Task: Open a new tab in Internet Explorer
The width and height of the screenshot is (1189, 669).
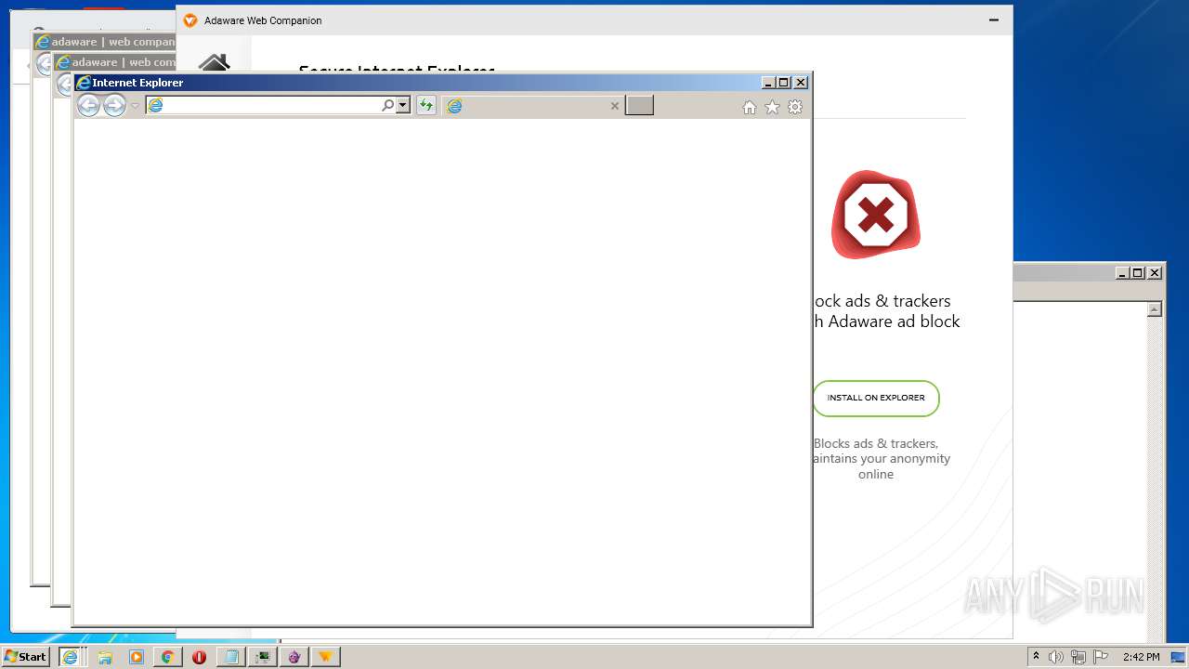Action: [x=639, y=105]
